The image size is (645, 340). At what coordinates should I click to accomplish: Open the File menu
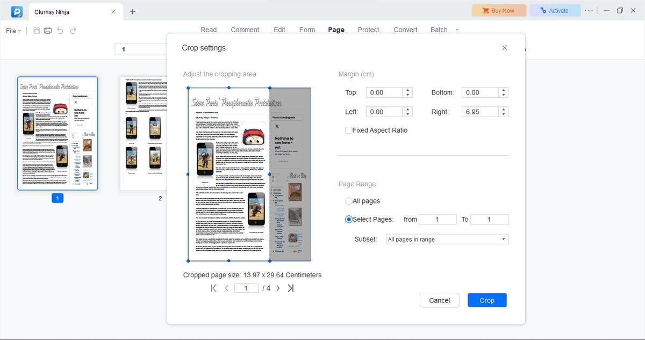click(12, 31)
